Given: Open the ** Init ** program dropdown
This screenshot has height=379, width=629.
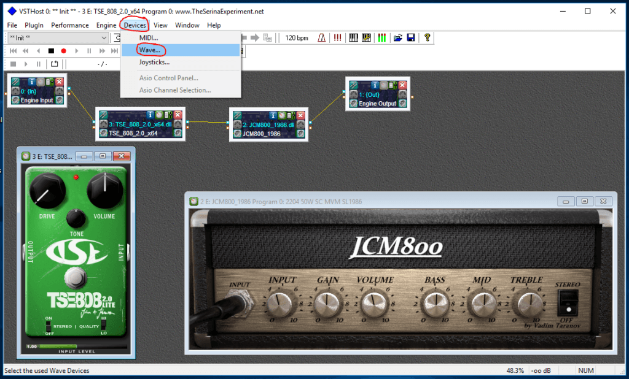Looking at the screenshot, I should tap(58, 37).
